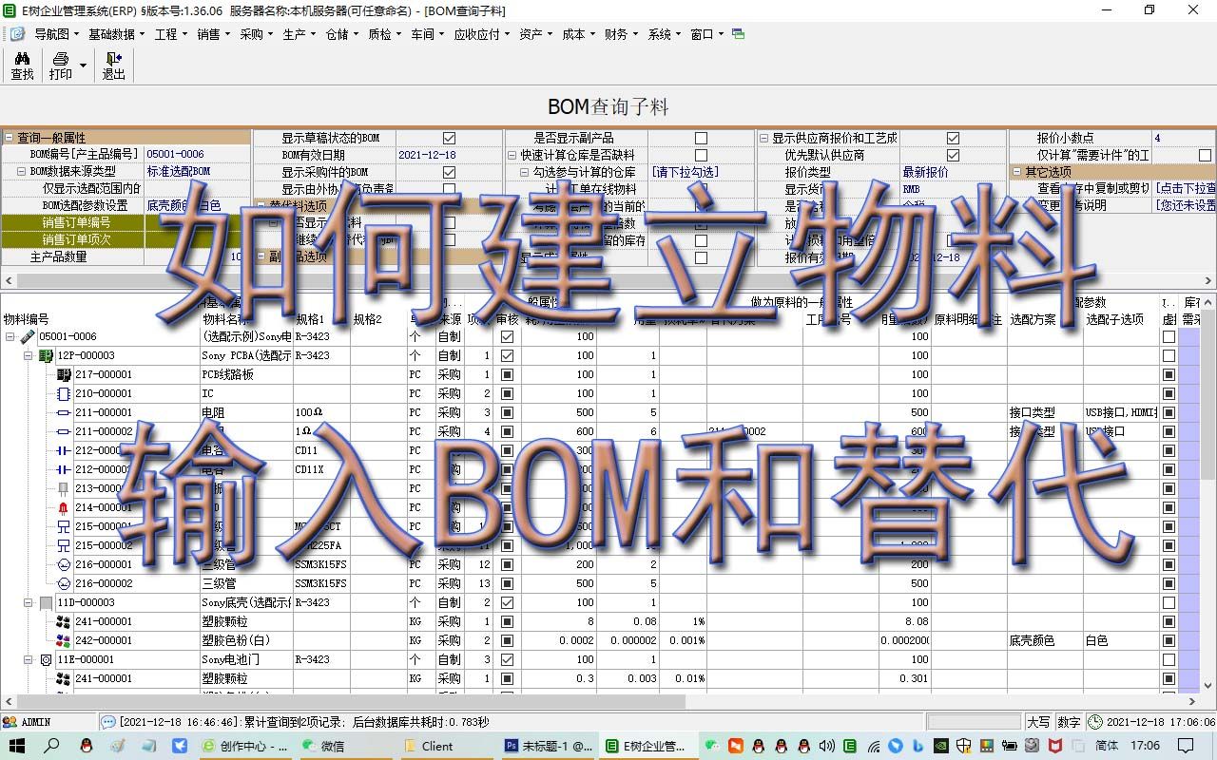Click the navigation icon left of 导航图
Image resolution: width=1217 pixels, height=760 pixels.
coord(17,34)
